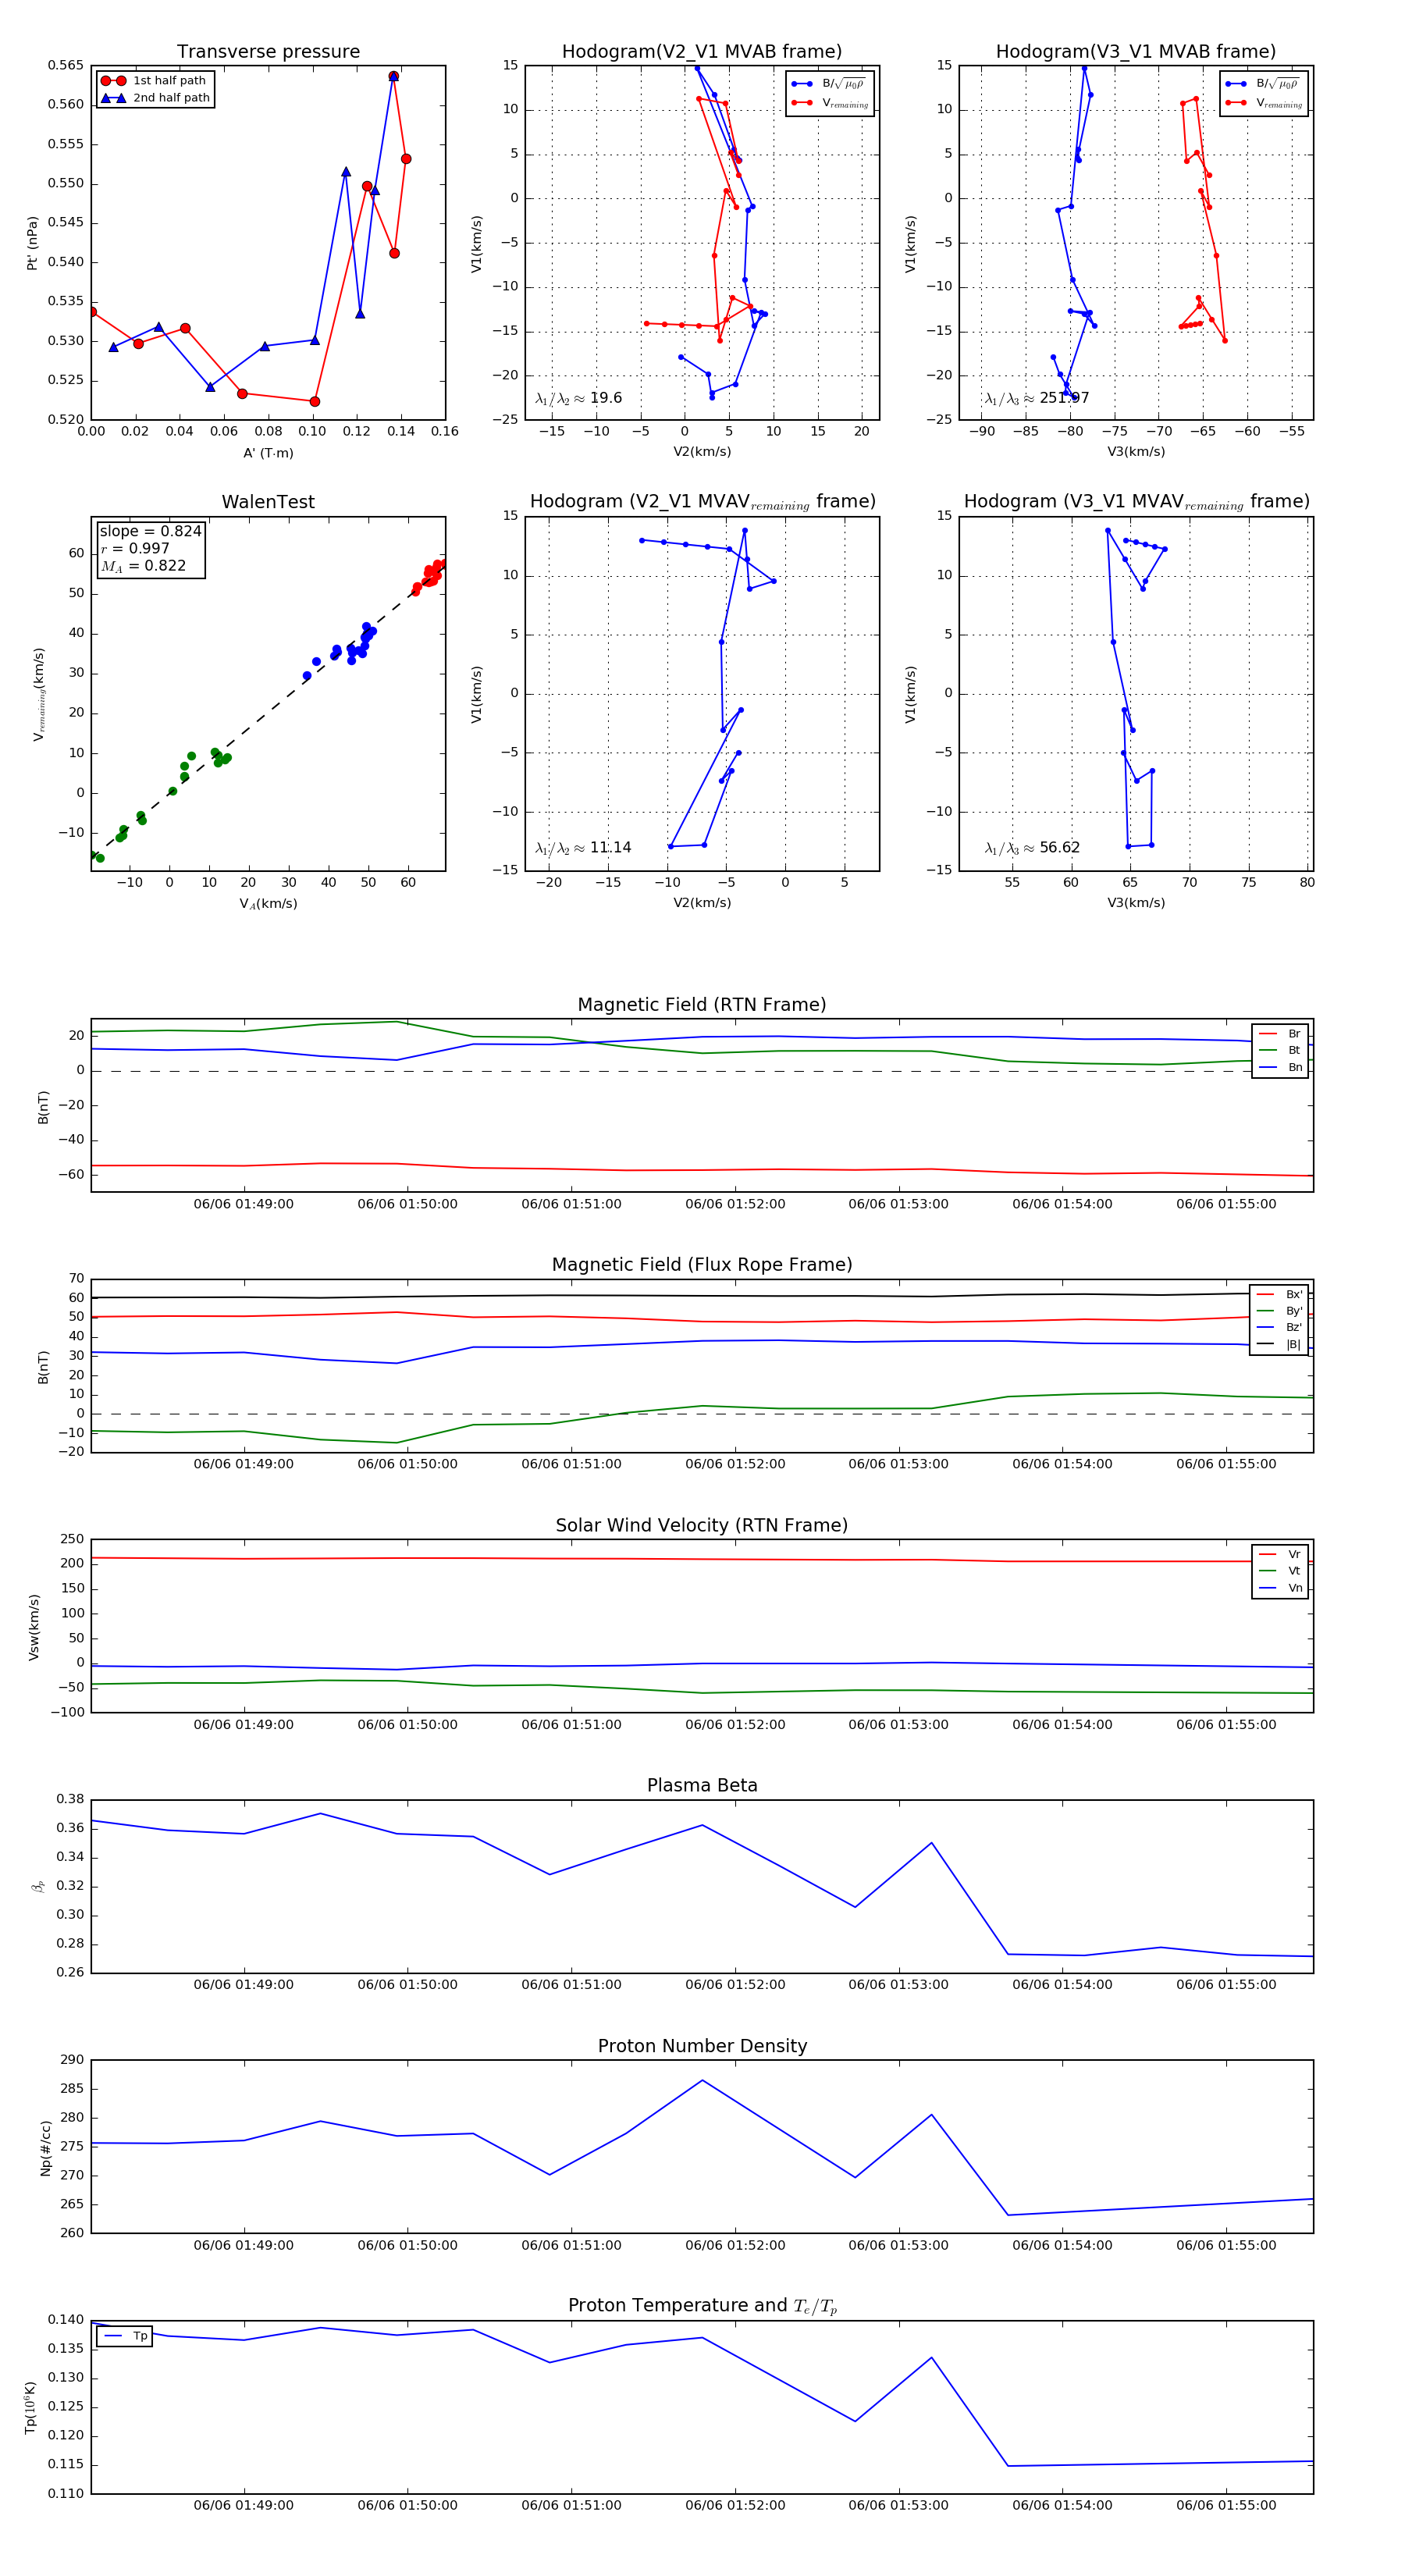Click the 'Magnetic Field (RTN Frame)' title
The width and height of the screenshot is (1405, 2576).
pyautogui.click(x=702, y=1005)
